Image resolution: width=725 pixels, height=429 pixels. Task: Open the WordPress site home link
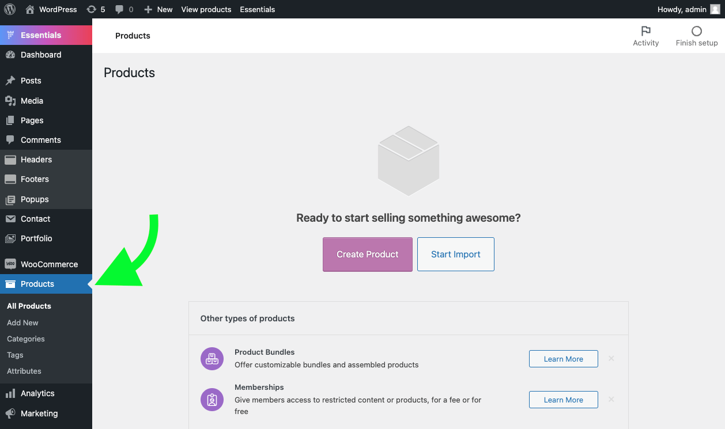[51, 9]
